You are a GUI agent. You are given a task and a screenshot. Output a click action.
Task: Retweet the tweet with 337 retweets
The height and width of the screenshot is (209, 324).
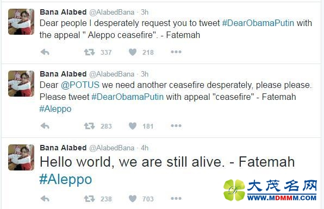(x=89, y=52)
